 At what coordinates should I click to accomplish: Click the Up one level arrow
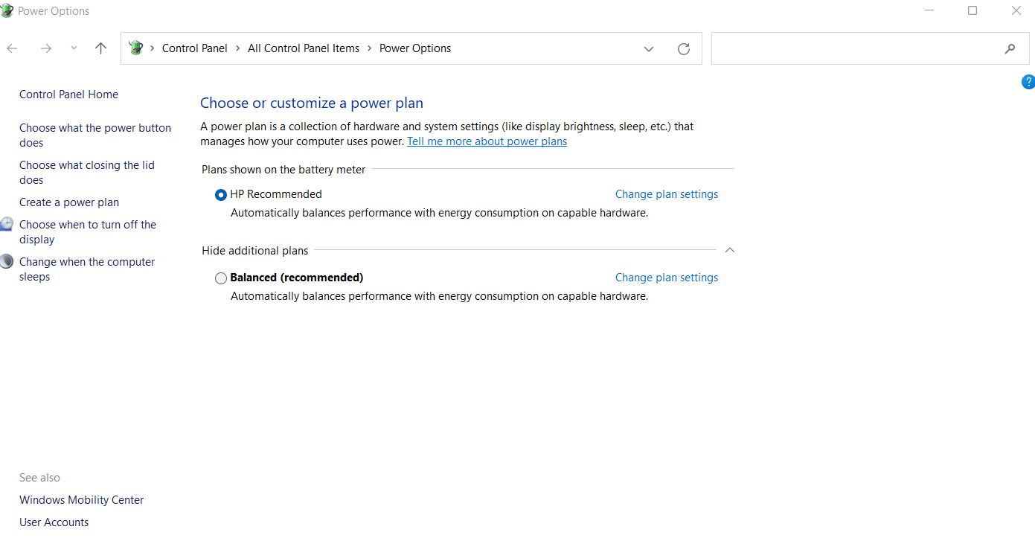pyautogui.click(x=100, y=48)
